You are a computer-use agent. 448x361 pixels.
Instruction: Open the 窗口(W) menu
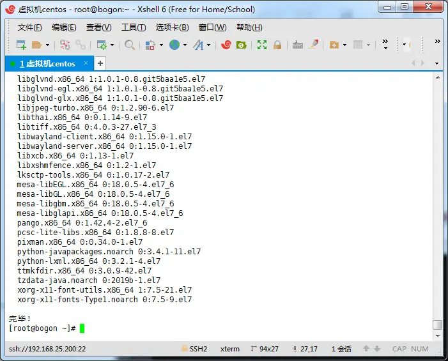(213, 27)
